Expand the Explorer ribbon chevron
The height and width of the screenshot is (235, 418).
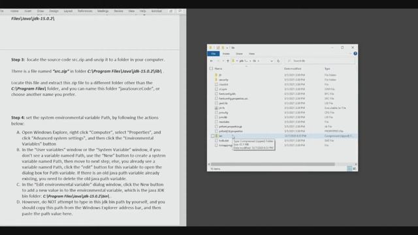[x=350, y=54]
